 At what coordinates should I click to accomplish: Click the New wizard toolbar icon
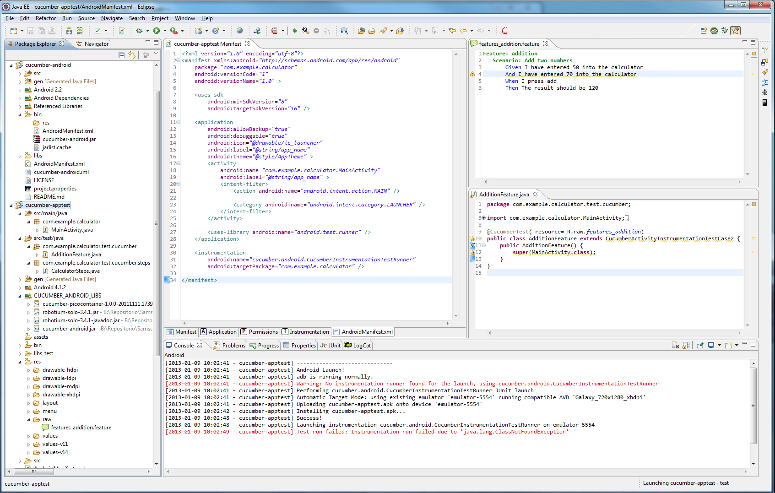(x=13, y=31)
